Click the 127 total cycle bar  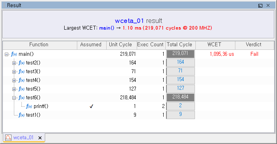click(180, 89)
